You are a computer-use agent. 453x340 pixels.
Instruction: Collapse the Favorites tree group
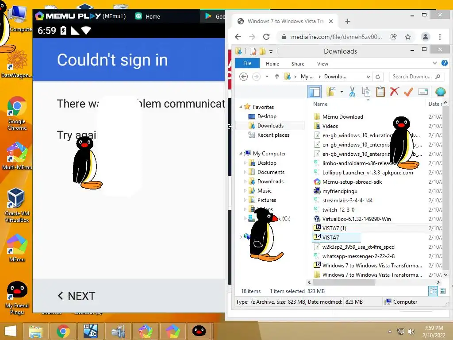pyautogui.click(x=241, y=107)
